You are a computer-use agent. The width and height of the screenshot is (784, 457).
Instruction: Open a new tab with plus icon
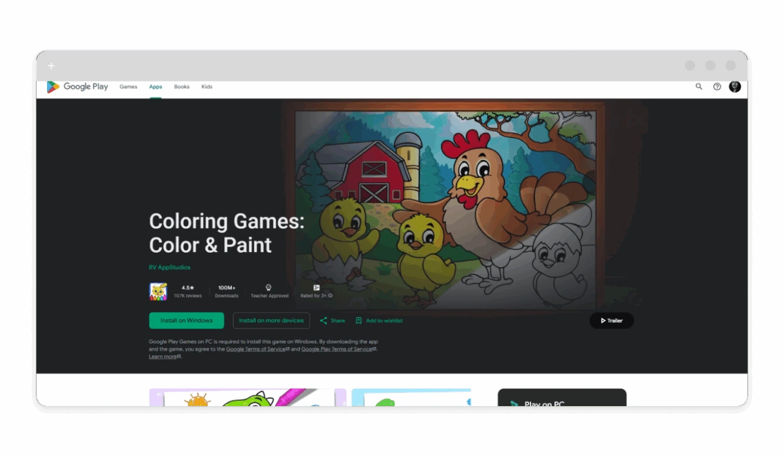point(51,66)
